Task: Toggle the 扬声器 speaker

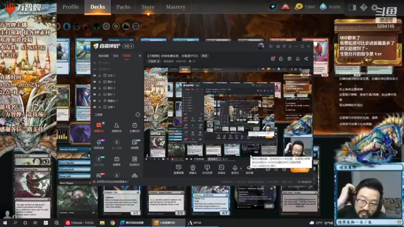Action: point(249,169)
